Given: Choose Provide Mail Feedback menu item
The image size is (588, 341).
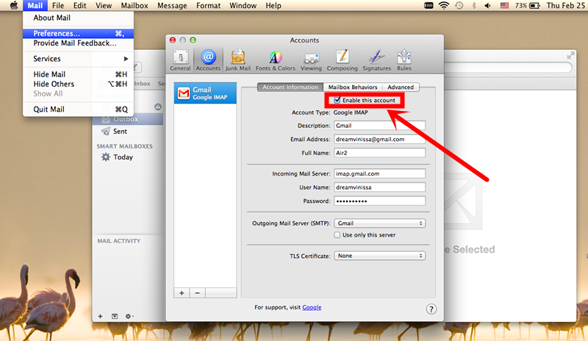Looking at the screenshot, I should [x=78, y=43].
